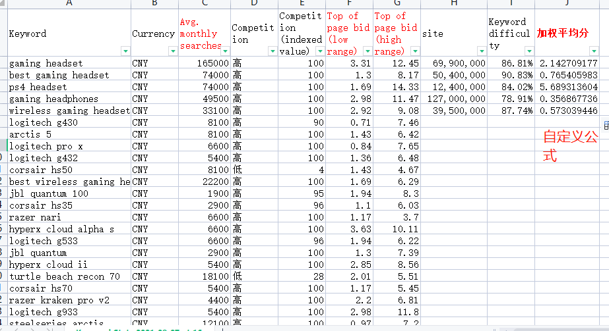Select the competition index value 28

(302, 276)
